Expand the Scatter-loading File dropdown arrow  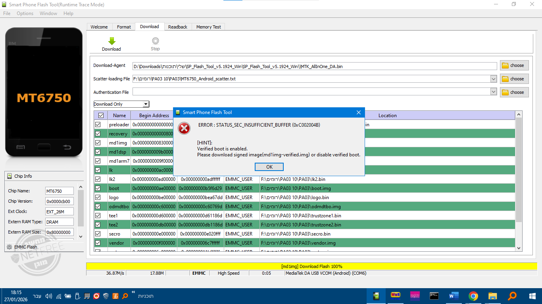[x=494, y=79]
